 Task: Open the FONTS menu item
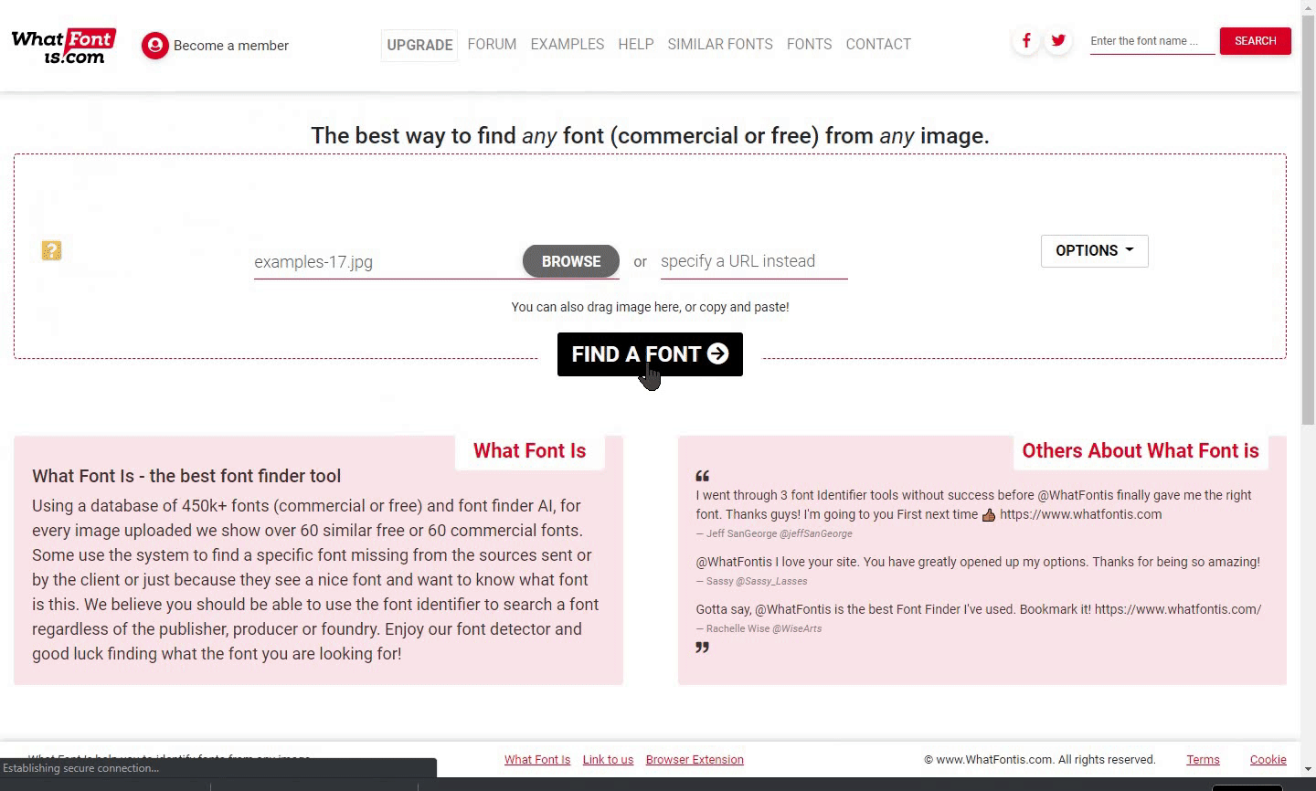click(810, 44)
